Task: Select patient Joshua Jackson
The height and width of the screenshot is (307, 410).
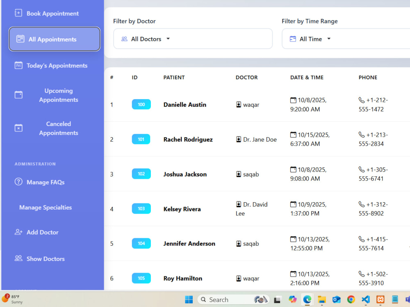Action: (x=185, y=174)
